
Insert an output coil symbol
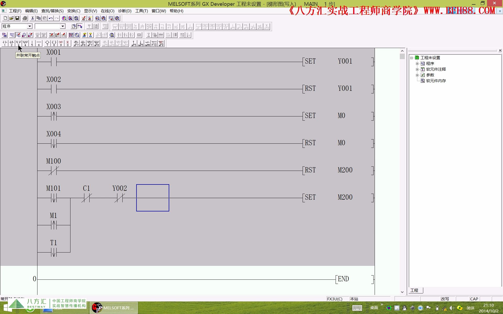[x=47, y=43]
